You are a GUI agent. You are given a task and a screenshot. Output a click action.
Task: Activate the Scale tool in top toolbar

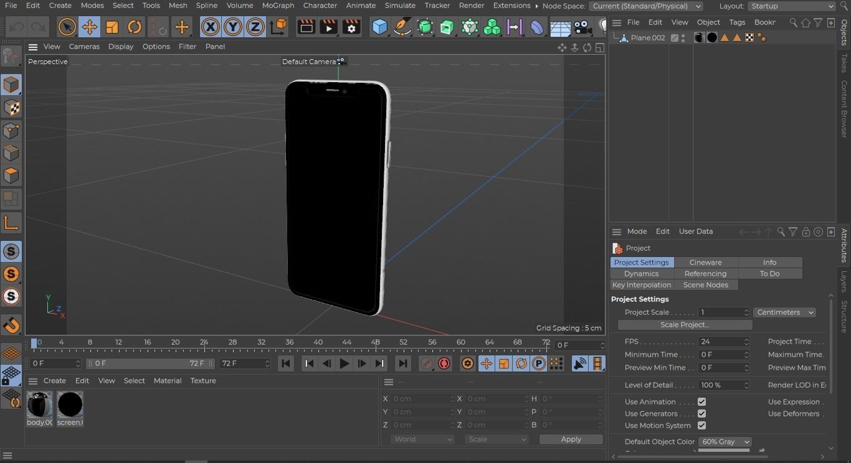point(112,27)
